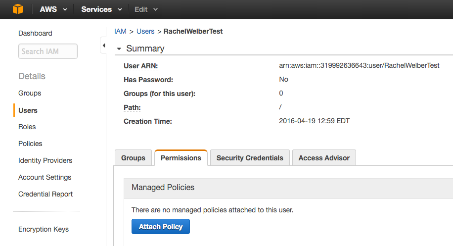Open the AWS dropdown menu
Screen dimensions: 453x246
tap(53, 9)
